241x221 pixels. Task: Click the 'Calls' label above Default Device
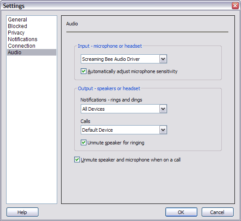point(85,121)
